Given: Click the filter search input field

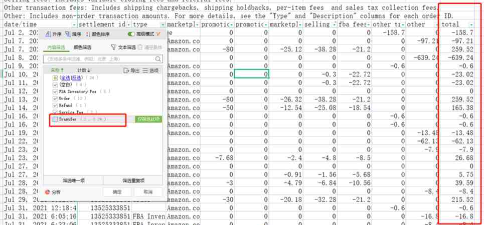Looking at the screenshot, I should tap(99, 59).
